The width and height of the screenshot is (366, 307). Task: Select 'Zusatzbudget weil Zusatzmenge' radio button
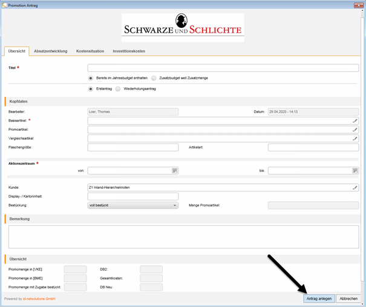point(154,78)
